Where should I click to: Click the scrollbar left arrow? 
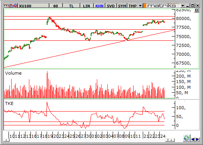(6, 140)
